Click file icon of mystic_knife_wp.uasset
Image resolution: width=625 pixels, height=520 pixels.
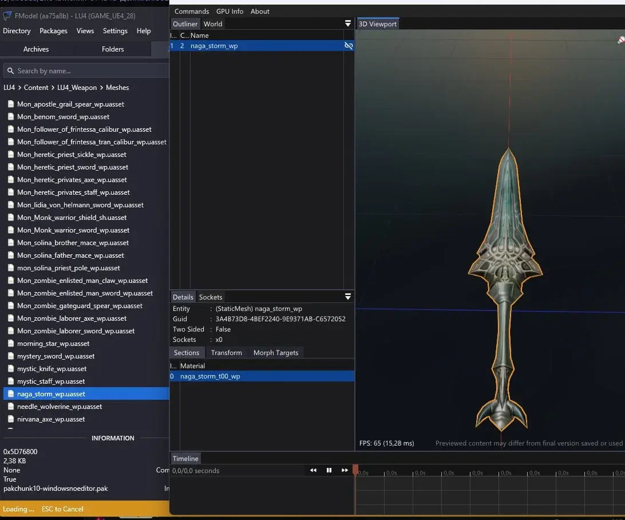11,368
